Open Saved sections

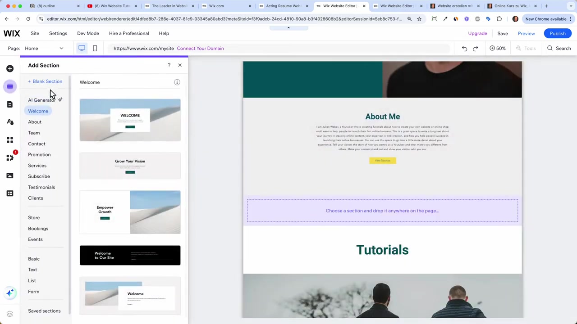coord(44,311)
